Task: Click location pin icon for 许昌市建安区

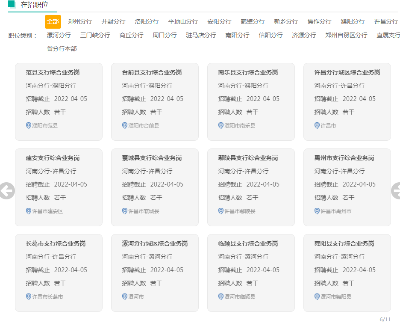Action: (x=29, y=211)
